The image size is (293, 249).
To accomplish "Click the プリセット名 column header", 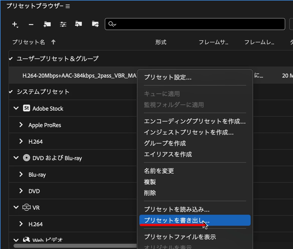I will pos(29,42).
